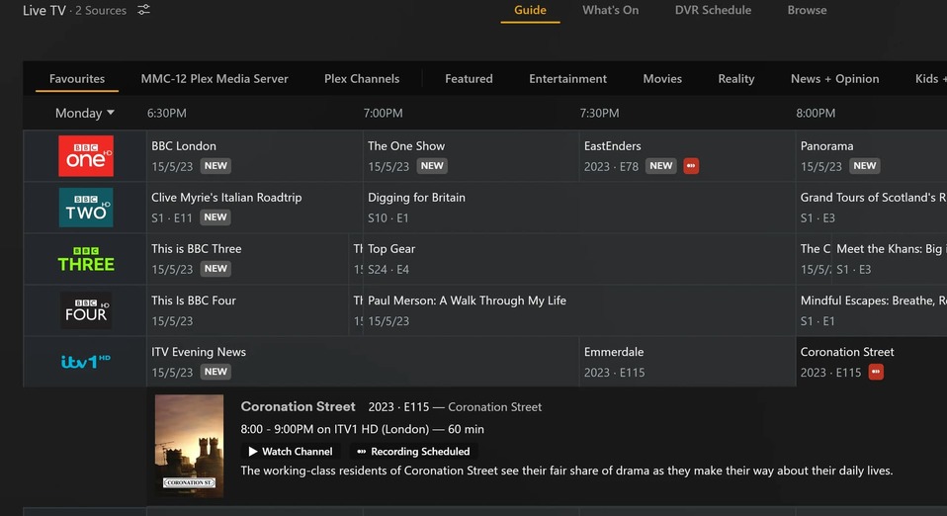Select the EastEnders programme

pos(687,156)
